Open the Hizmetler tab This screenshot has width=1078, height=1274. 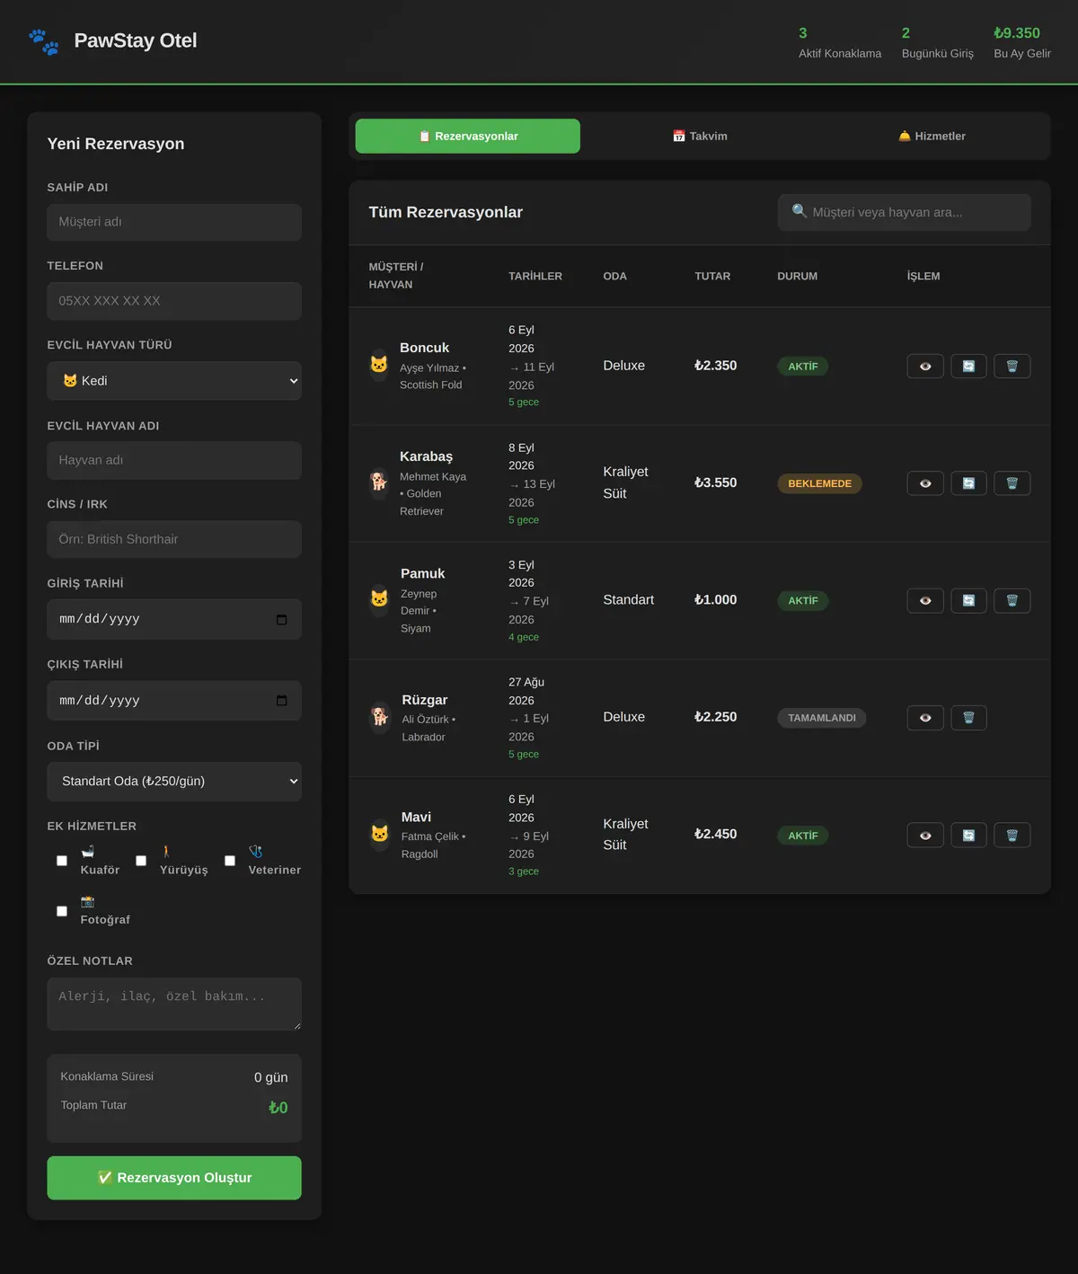932,137
